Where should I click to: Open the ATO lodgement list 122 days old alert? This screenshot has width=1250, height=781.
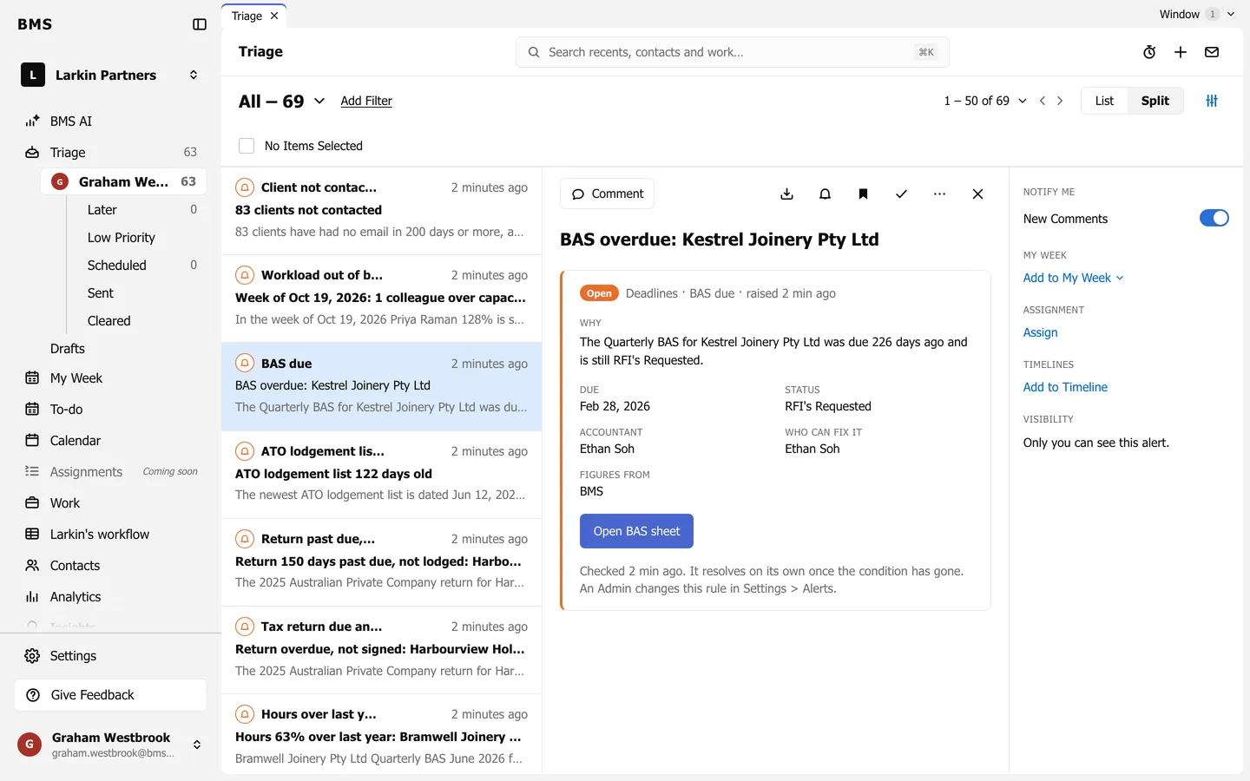tap(382, 474)
